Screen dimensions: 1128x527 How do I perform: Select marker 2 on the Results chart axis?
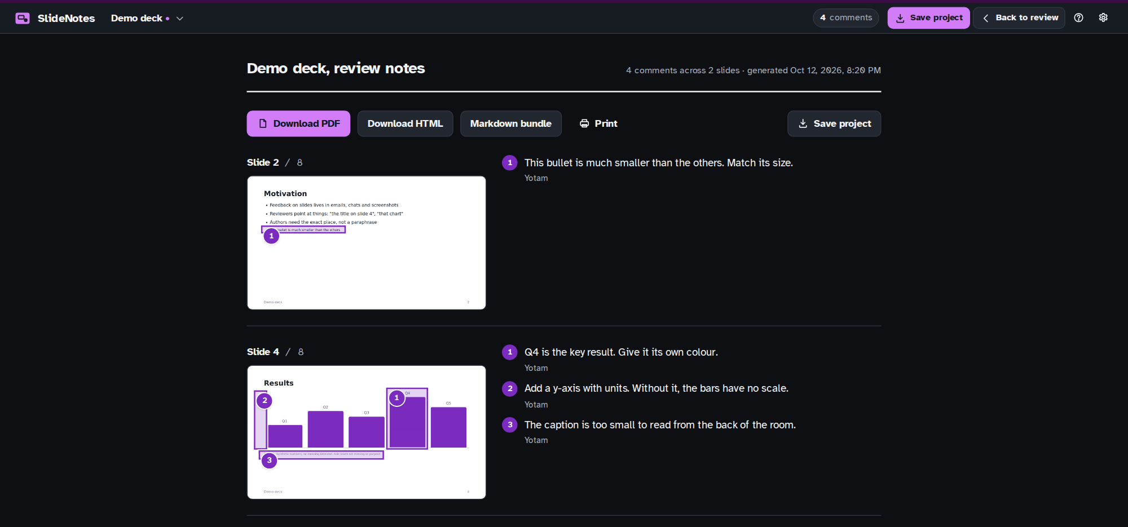265,401
